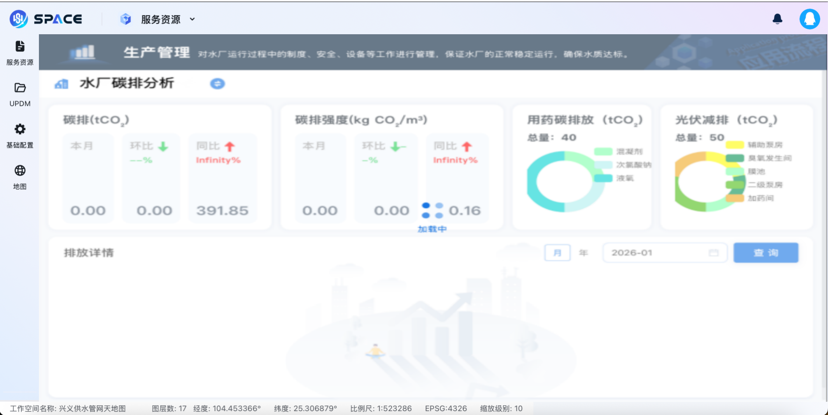The height and width of the screenshot is (415, 828).
Task: Open the UPDM folder icon in the sidebar
Action: click(19, 88)
